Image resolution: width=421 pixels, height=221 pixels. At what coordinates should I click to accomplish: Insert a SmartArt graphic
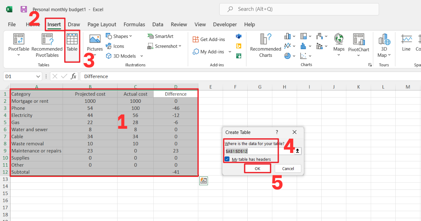click(160, 36)
